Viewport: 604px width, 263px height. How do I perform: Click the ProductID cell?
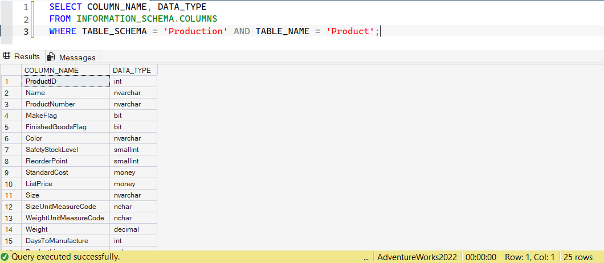pos(66,81)
